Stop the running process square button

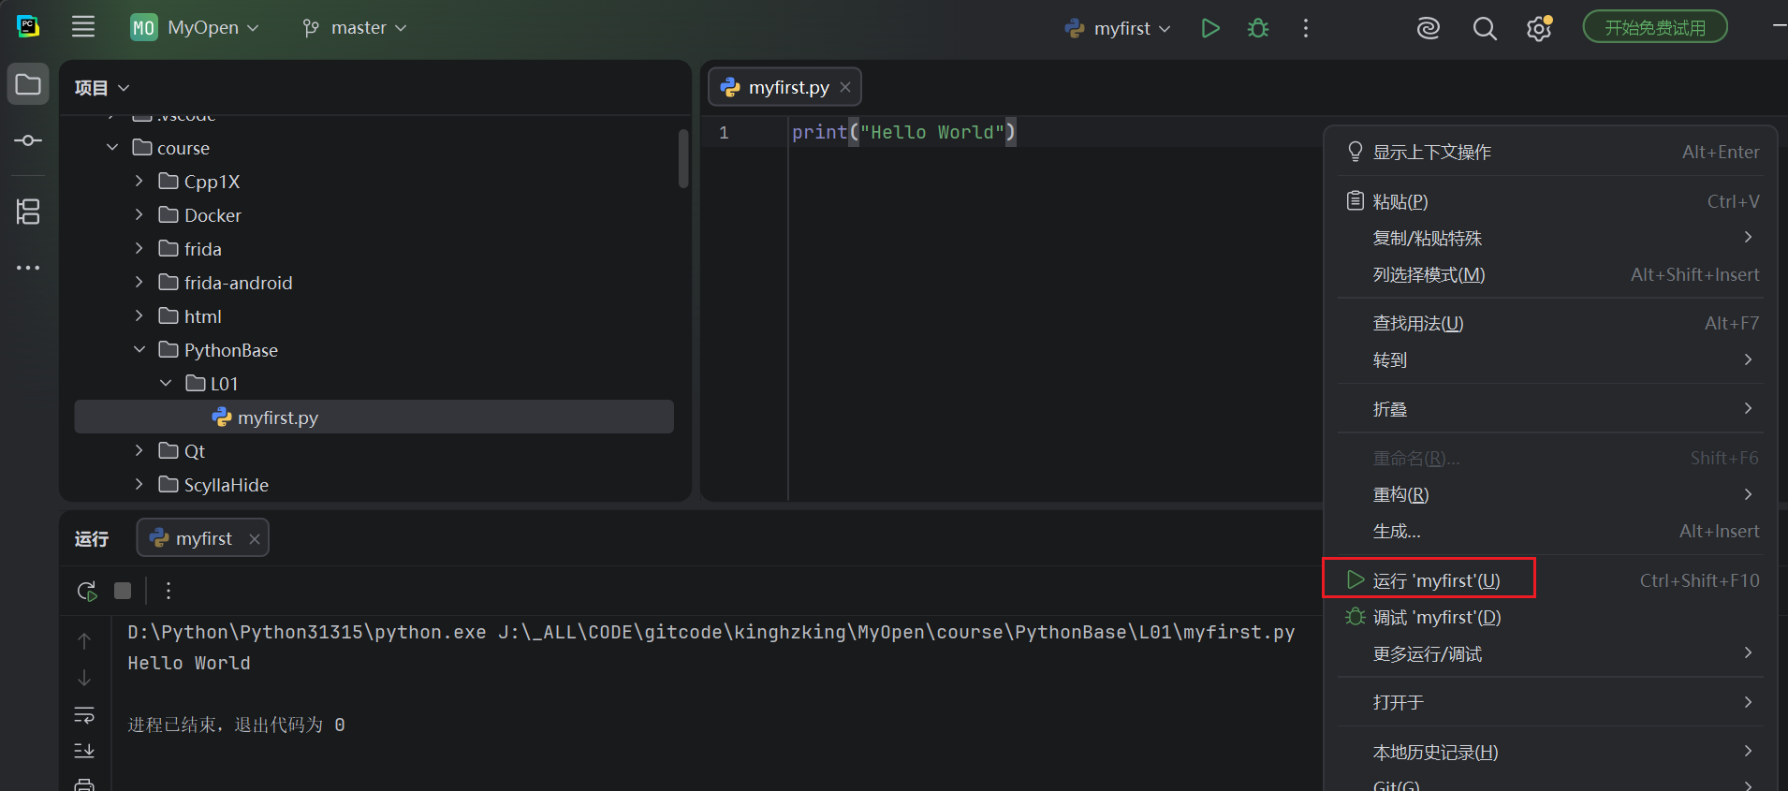coord(123,591)
